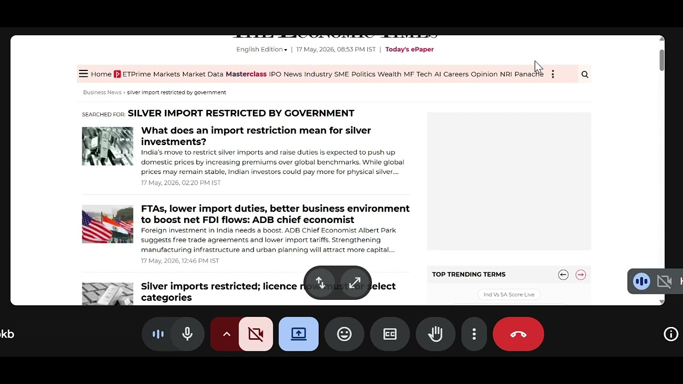The height and width of the screenshot is (384, 683).
Task: Go to next trending terms with right arrow
Action: [581, 275]
